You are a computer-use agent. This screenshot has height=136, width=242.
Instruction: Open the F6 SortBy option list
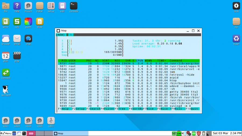(137, 109)
